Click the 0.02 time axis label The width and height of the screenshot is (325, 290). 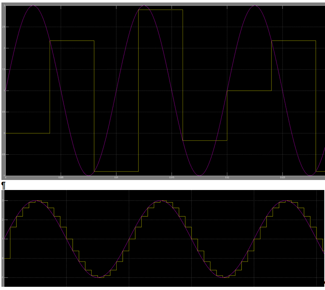[227, 177]
